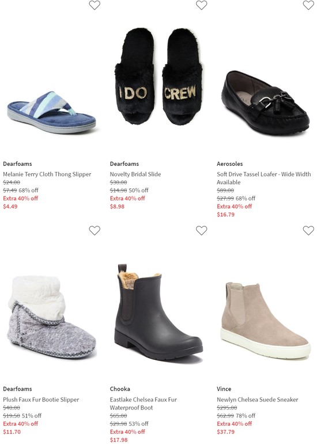Tap heart icon for Novelty Bridal Slide
The height and width of the screenshot is (446, 317).
coord(202,5)
